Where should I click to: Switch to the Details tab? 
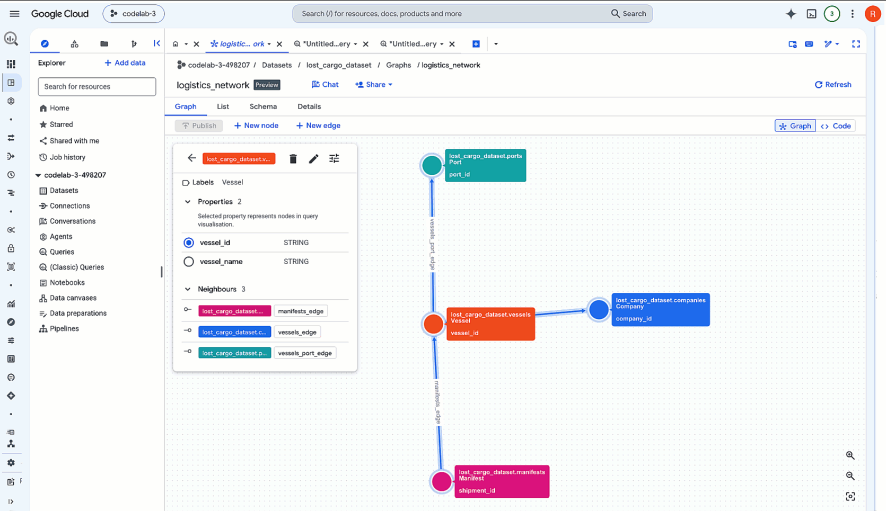point(309,106)
